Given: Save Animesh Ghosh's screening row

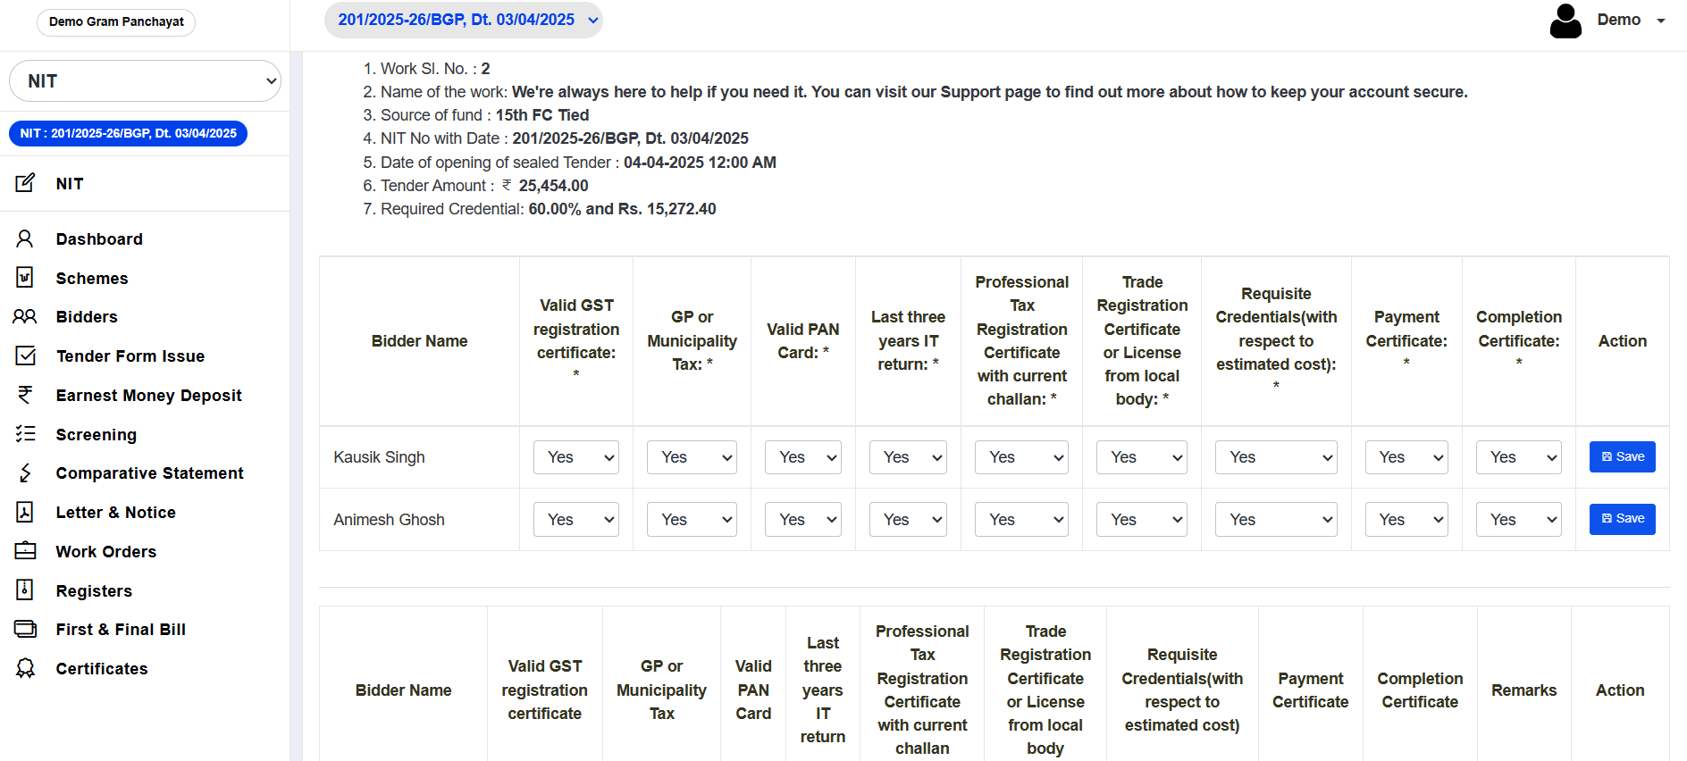Looking at the screenshot, I should tap(1622, 520).
